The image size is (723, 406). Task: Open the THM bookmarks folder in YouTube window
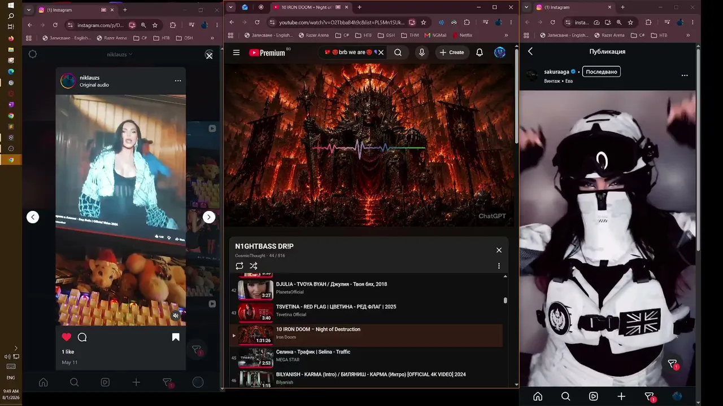tap(410, 35)
